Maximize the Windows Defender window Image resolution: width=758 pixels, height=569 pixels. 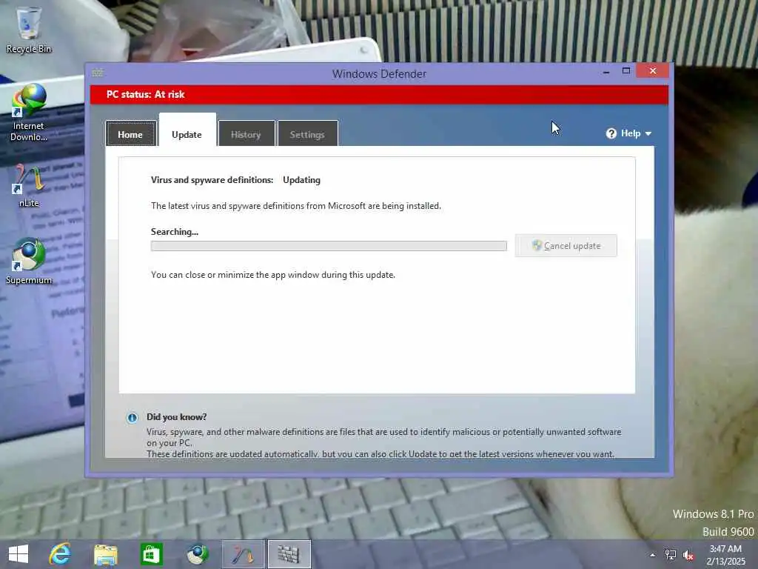tap(626, 70)
